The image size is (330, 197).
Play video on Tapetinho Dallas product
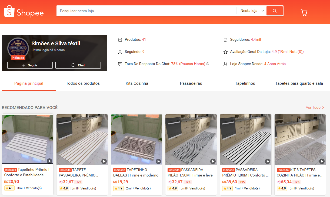coord(158,161)
